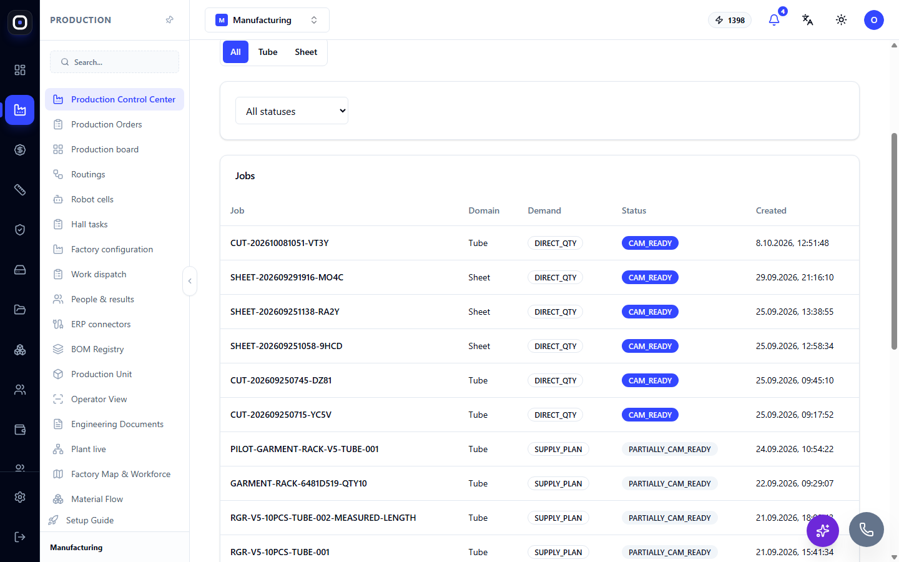
Task: Click the logout icon in the rail
Action: (x=20, y=537)
